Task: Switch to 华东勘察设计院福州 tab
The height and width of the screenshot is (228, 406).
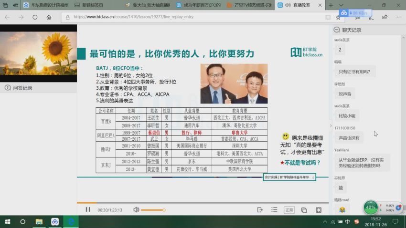Action: [x=46, y=5]
